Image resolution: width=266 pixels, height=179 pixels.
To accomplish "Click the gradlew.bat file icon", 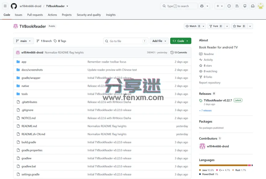I will click(18, 166).
